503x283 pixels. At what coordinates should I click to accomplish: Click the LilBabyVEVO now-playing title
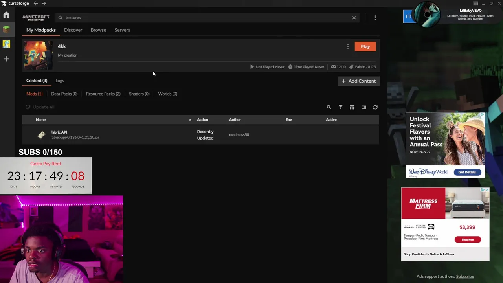(x=470, y=11)
